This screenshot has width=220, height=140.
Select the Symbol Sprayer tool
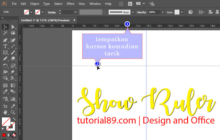click(x=5, y=99)
